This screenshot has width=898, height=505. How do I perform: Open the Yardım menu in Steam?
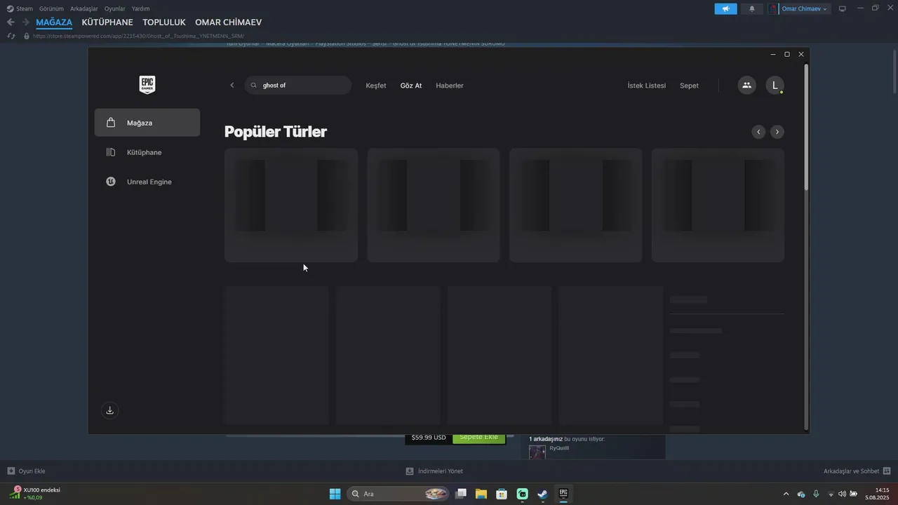pos(140,8)
